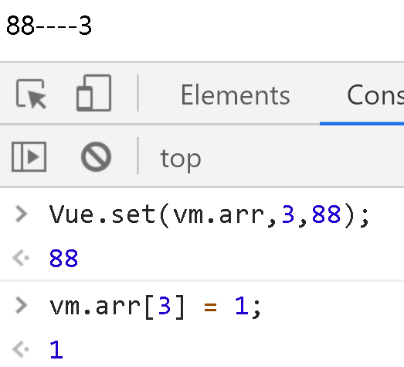Screen dimensions: 404x367
Task: Clear console with the ban icon
Action: [96, 156]
